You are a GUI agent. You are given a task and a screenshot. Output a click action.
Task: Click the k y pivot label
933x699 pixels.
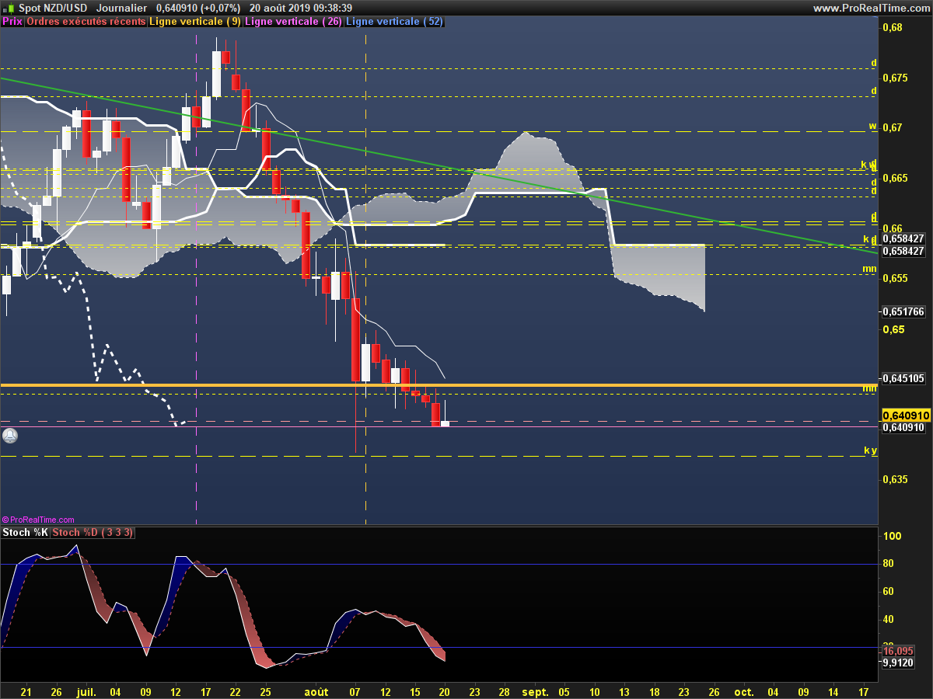[x=870, y=450]
